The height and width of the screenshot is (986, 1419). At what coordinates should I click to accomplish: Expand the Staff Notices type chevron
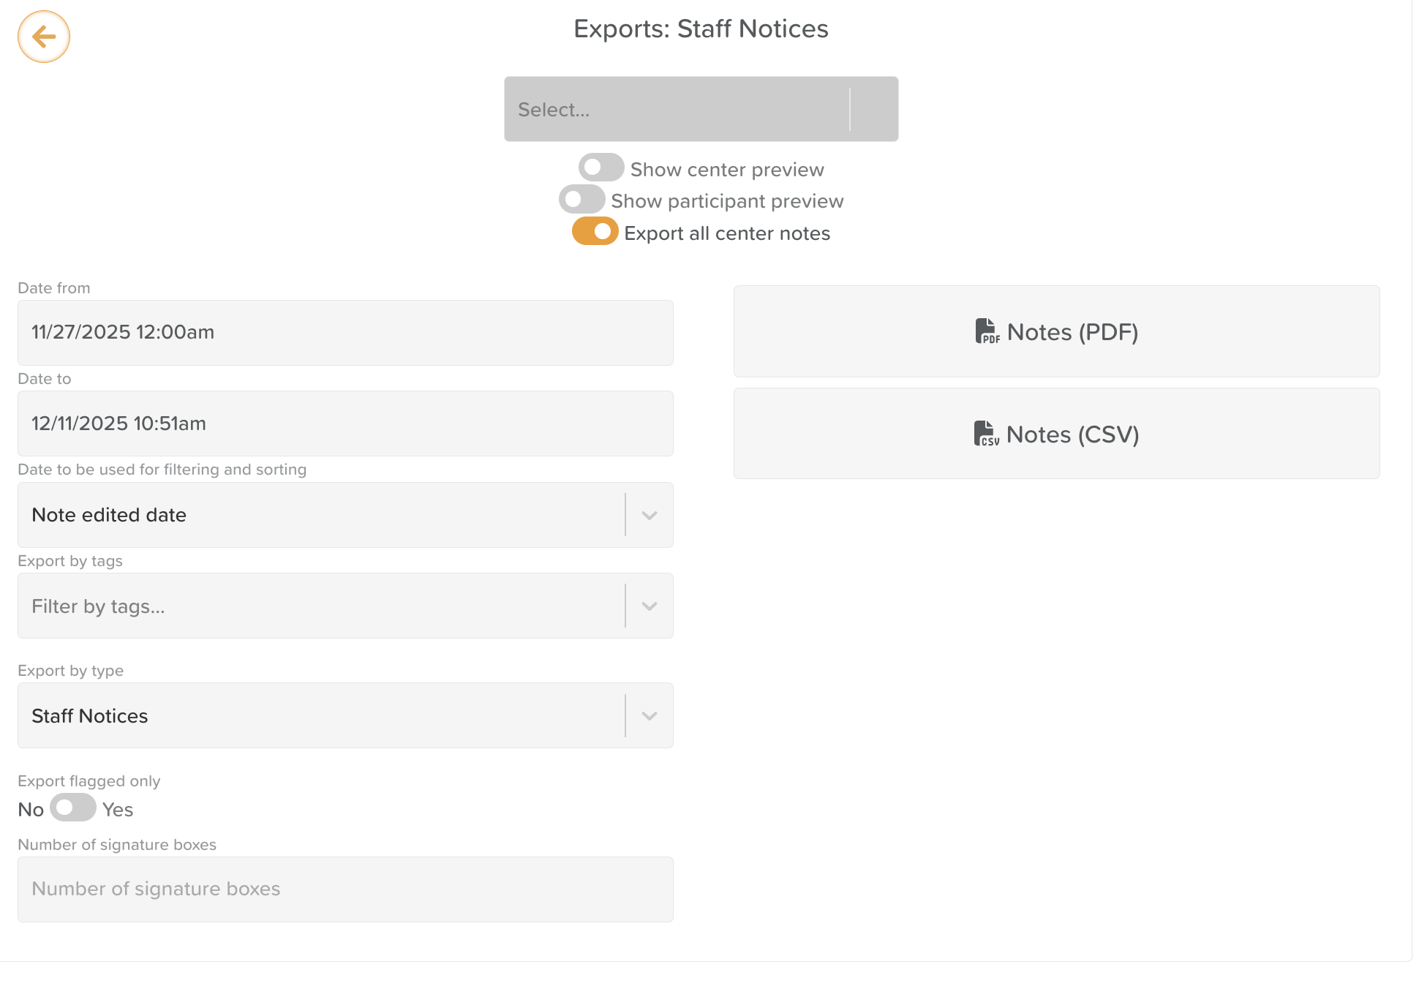pyautogui.click(x=649, y=716)
